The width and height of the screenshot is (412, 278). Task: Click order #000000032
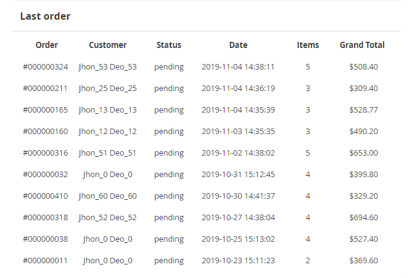point(46,174)
